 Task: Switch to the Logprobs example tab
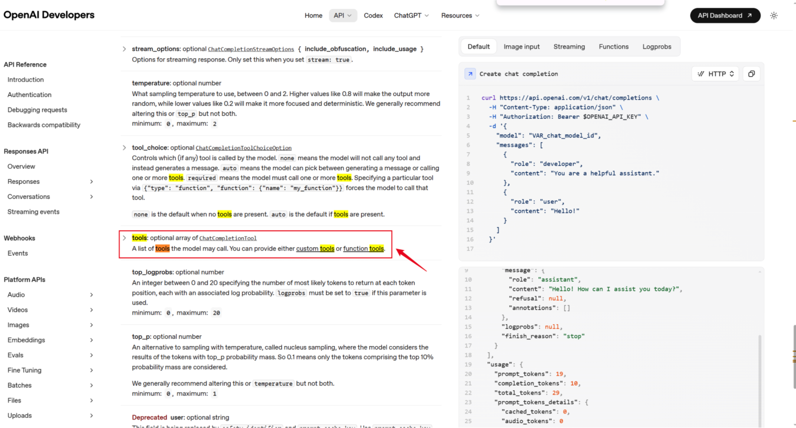pyautogui.click(x=657, y=47)
